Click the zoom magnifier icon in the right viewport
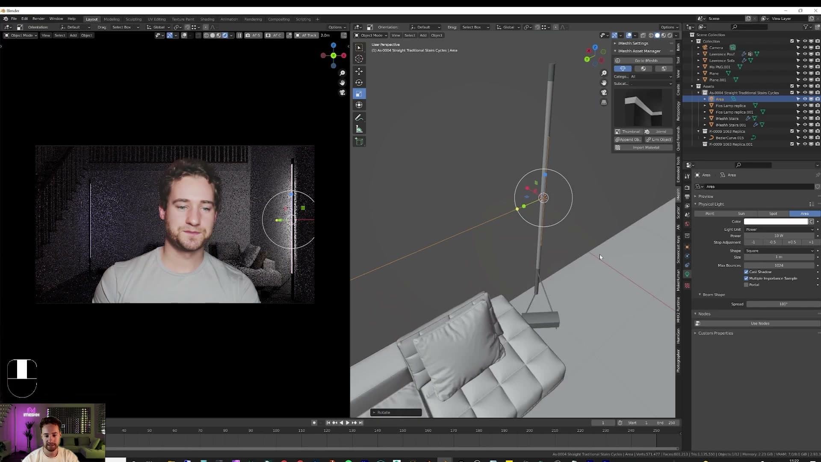This screenshot has width=821, height=462. click(604, 73)
